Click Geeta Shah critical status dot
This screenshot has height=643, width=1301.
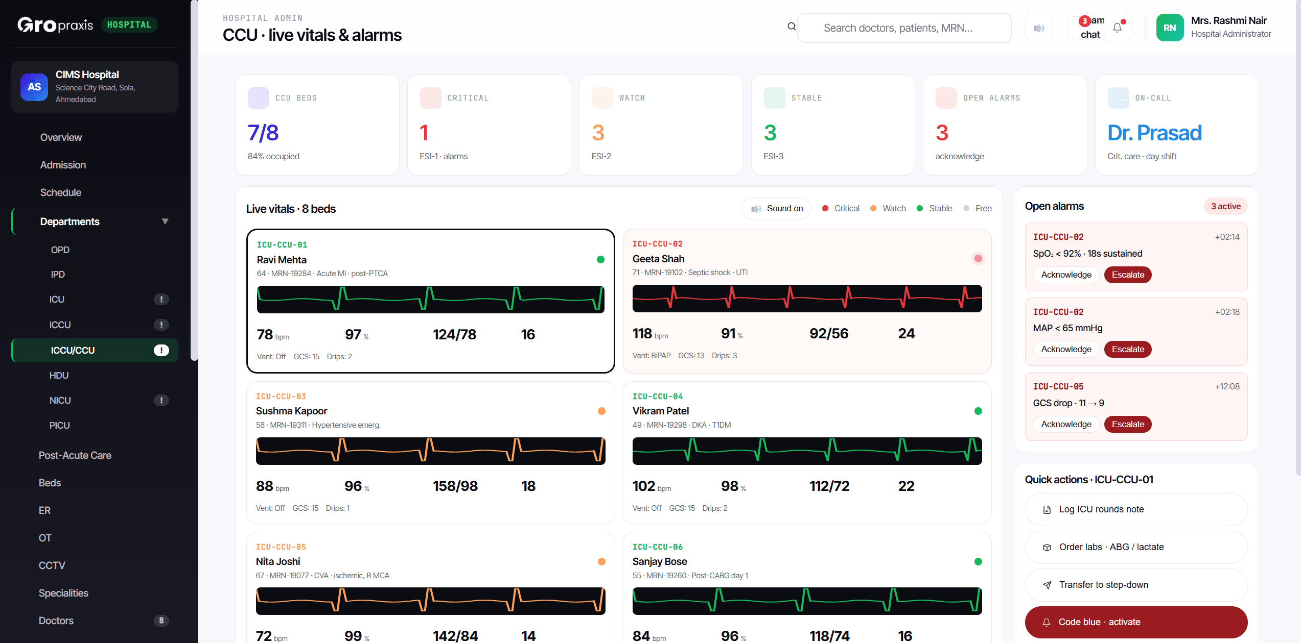978,259
